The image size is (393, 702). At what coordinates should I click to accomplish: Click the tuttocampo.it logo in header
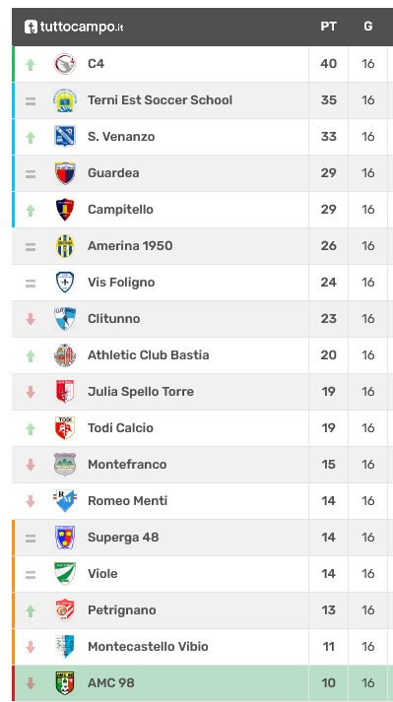(74, 27)
